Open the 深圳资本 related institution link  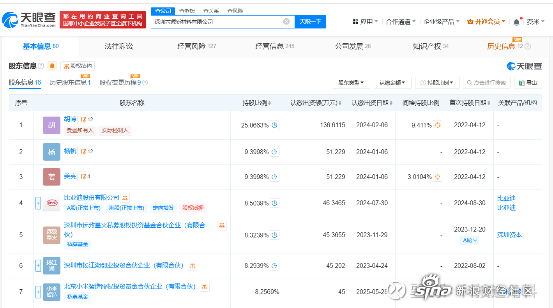(509, 235)
